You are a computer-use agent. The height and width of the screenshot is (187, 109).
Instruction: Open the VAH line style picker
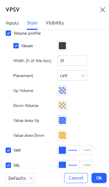[x=87, y=150]
